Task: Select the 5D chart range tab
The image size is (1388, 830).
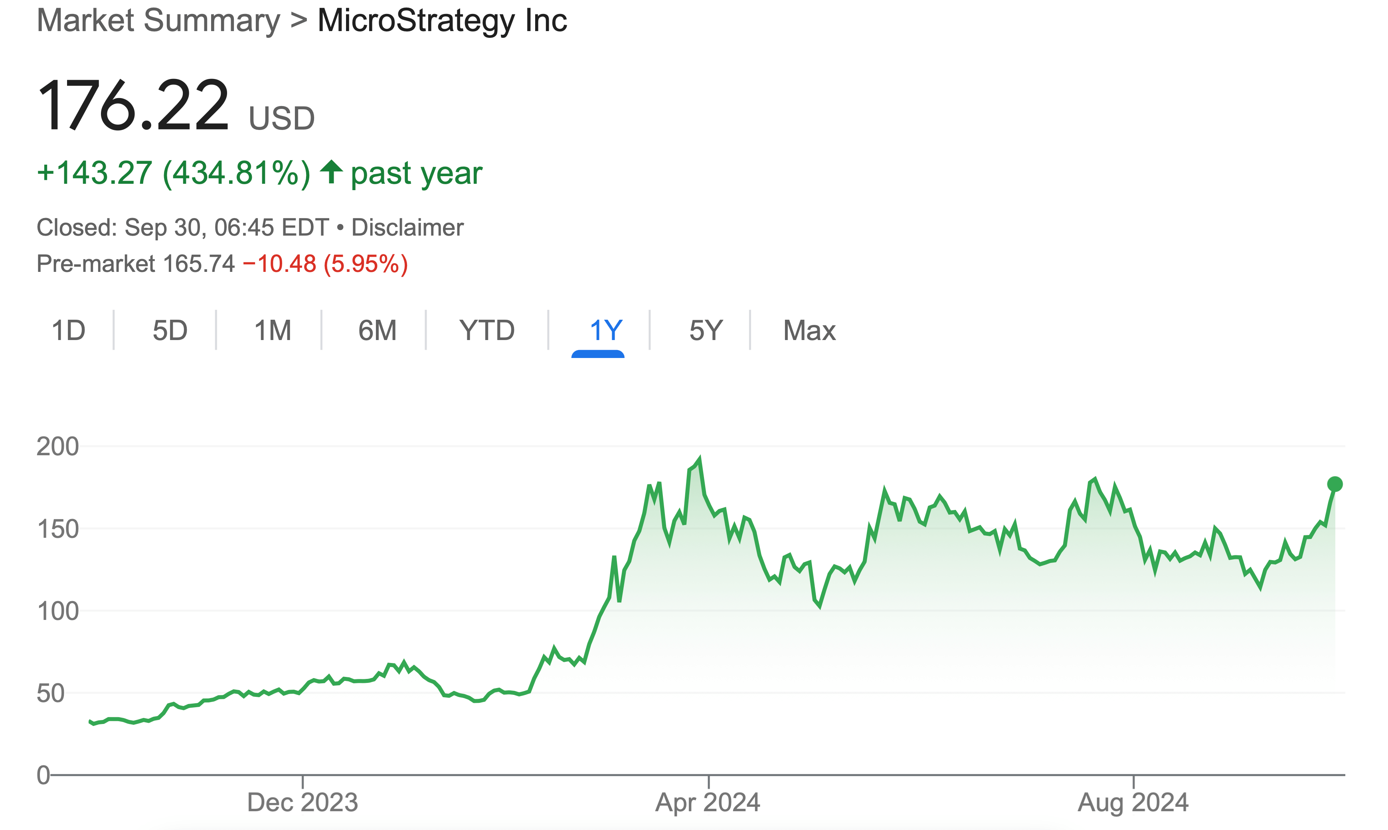Action: (170, 330)
